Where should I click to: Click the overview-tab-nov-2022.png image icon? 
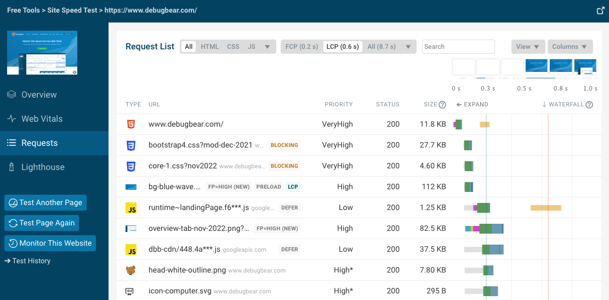131,229
